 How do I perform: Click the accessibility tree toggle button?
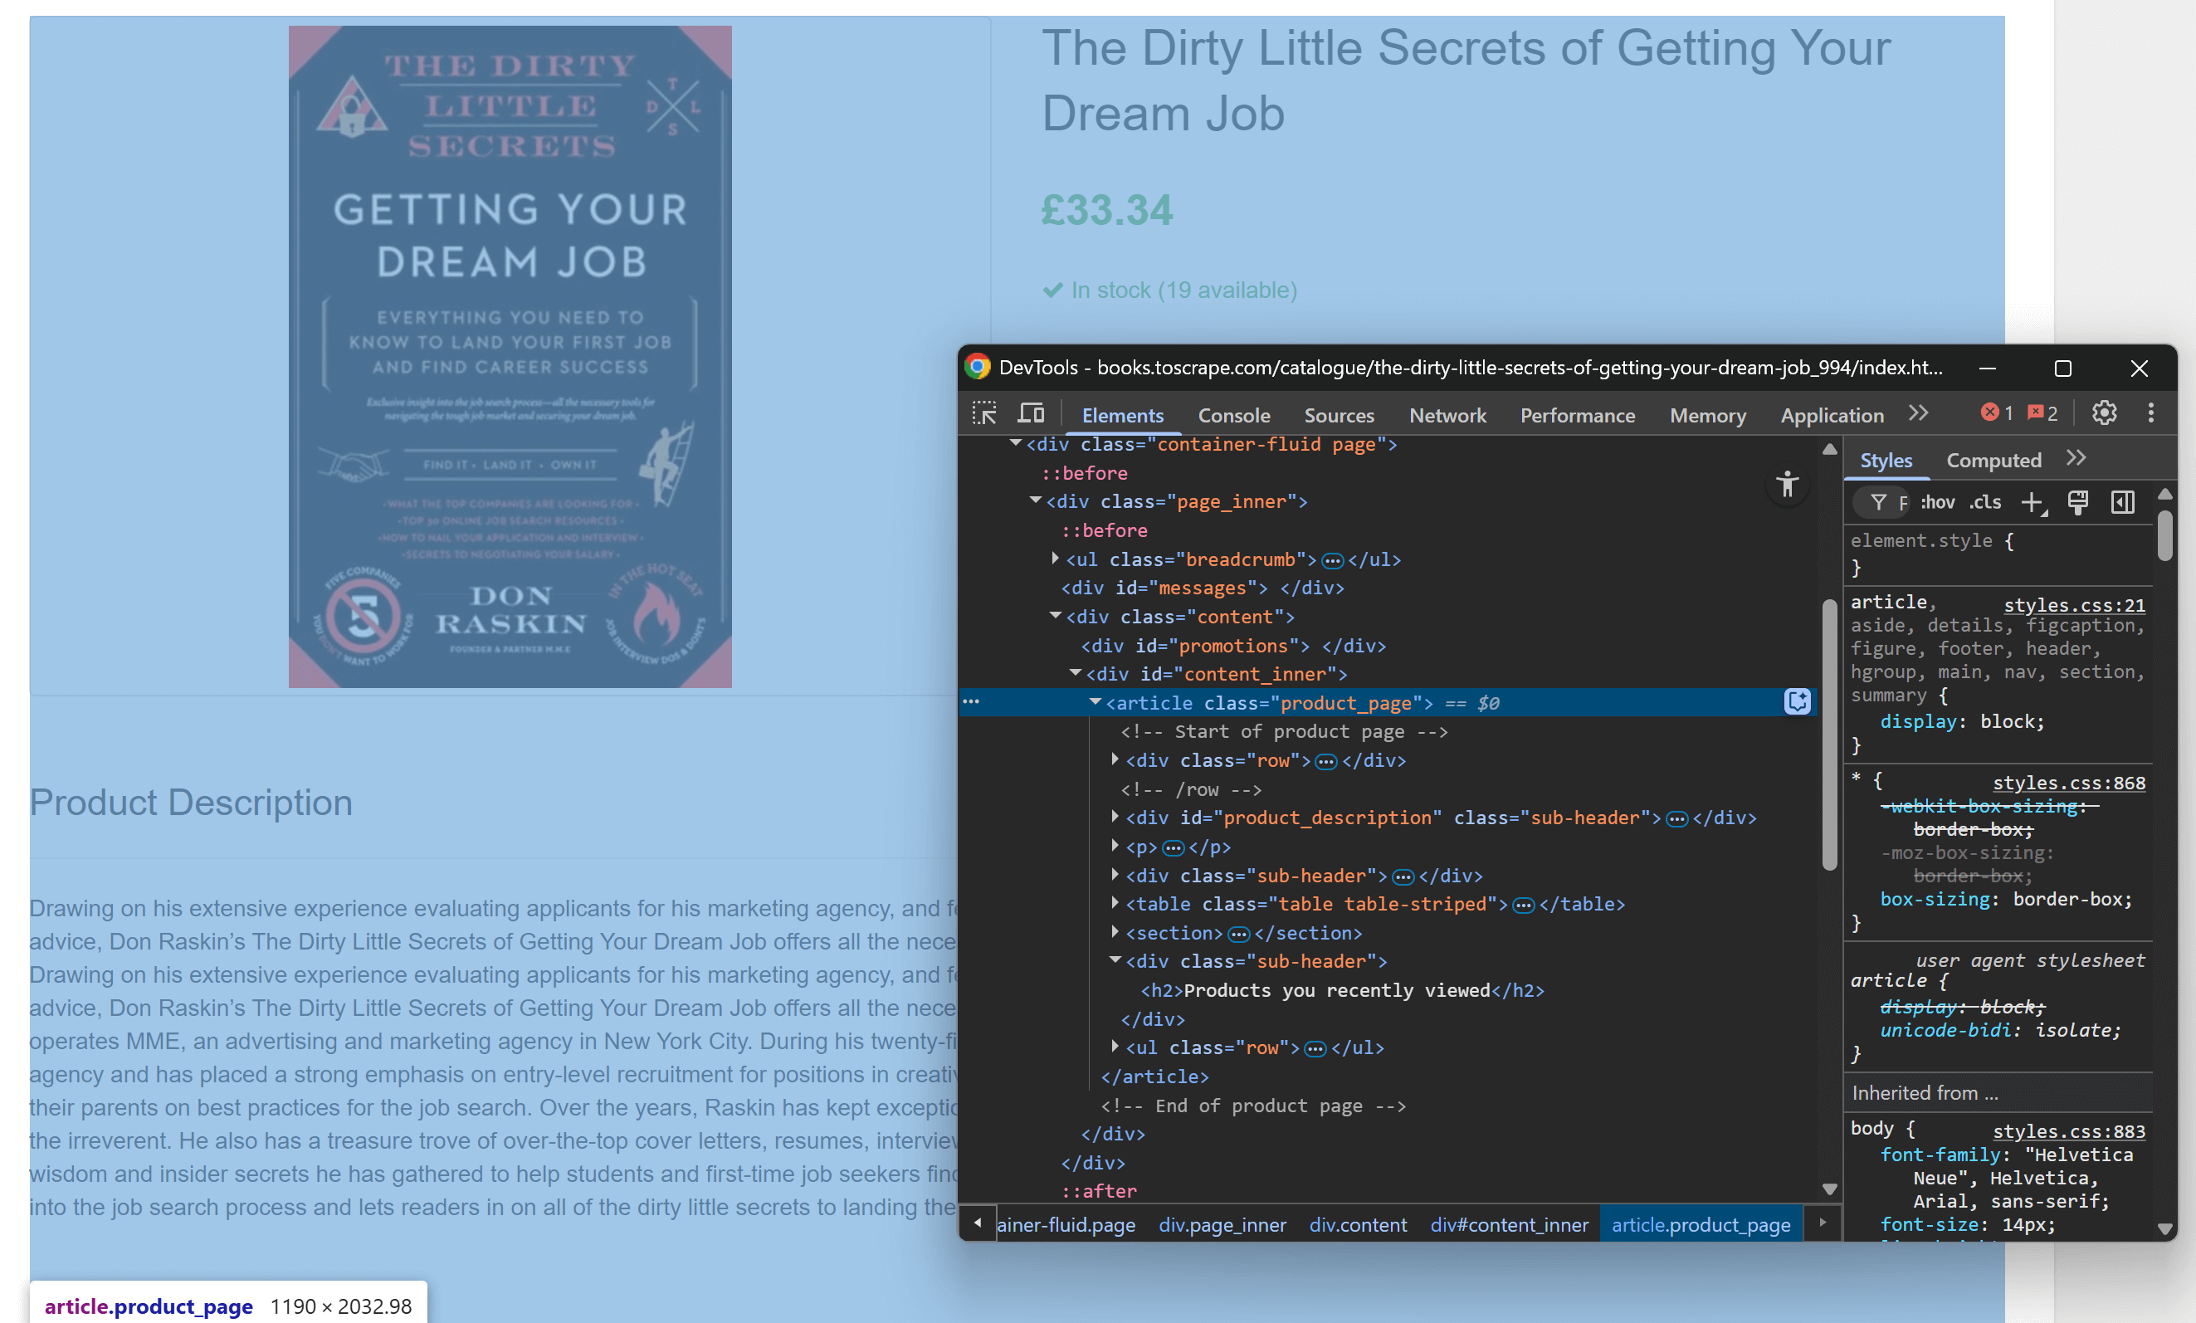tap(1786, 485)
